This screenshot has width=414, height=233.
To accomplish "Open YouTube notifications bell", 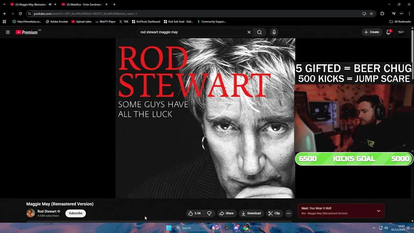I will pyautogui.click(x=389, y=32).
